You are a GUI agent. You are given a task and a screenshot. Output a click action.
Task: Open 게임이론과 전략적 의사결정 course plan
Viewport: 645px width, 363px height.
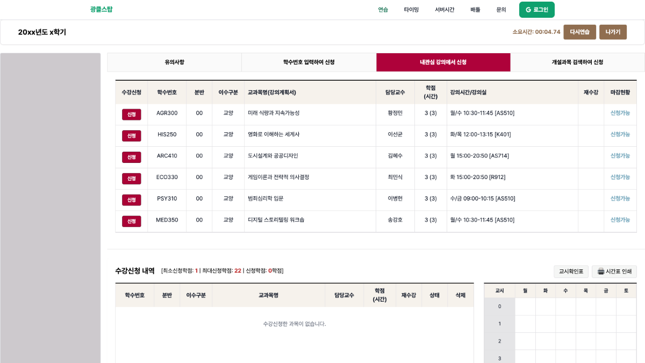click(x=278, y=177)
